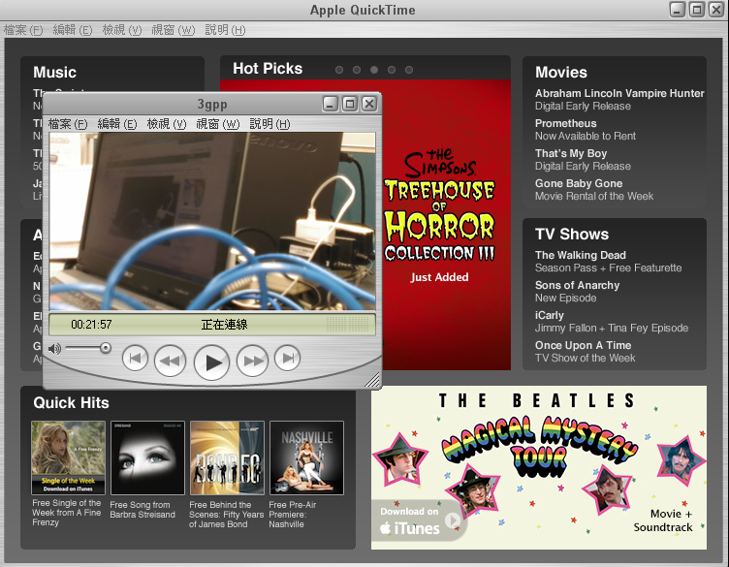Click the TV Shows section heading
The height and width of the screenshot is (567, 729).
[571, 235]
